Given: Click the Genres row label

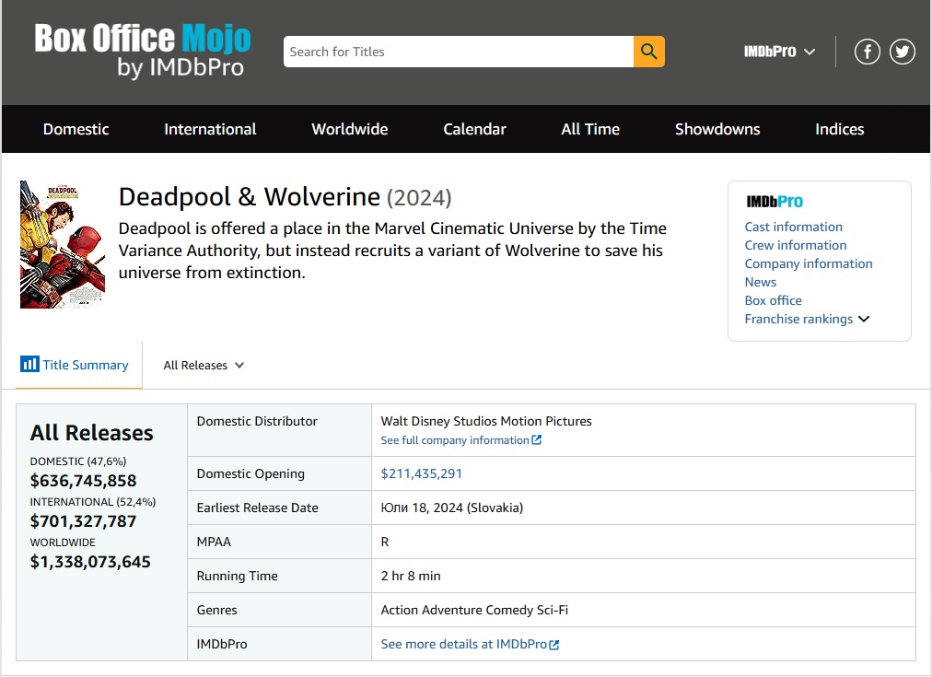Looking at the screenshot, I should [217, 611].
